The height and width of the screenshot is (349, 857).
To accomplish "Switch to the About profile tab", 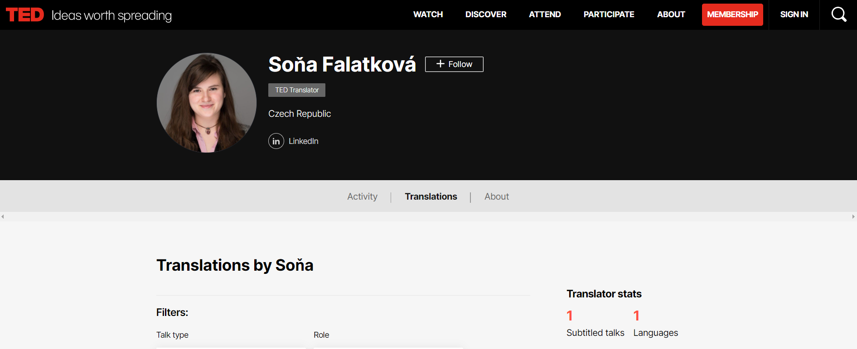I will click(x=497, y=196).
